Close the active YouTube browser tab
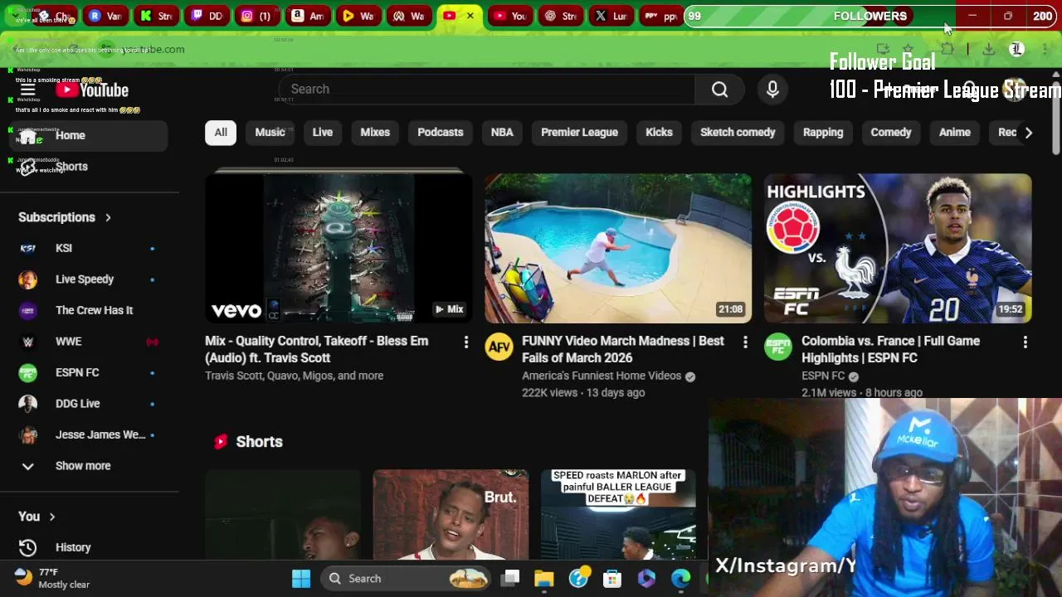This screenshot has width=1062, height=597. 470,16
